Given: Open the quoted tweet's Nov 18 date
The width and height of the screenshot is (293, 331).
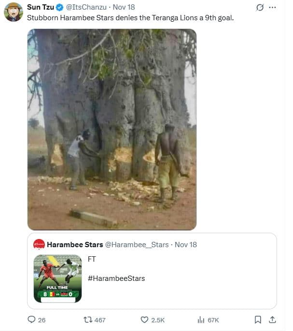Looking at the screenshot, I should pyautogui.click(x=186, y=244).
